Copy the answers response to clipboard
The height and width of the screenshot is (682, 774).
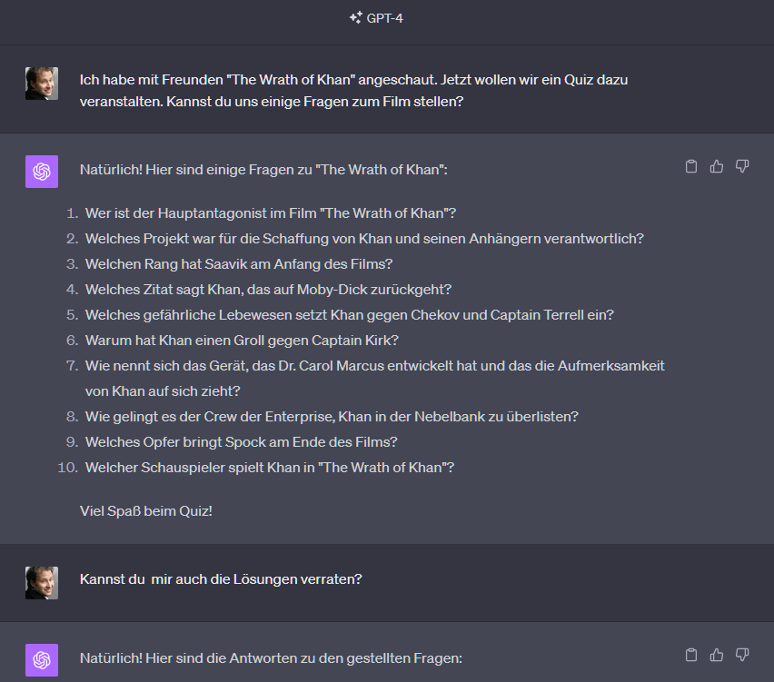click(x=691, y=655)
